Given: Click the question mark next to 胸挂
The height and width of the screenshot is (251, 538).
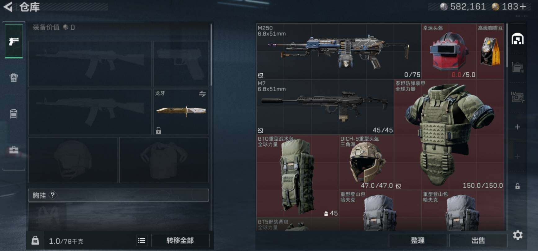Looking at the screenshot, I should (53, 195).
